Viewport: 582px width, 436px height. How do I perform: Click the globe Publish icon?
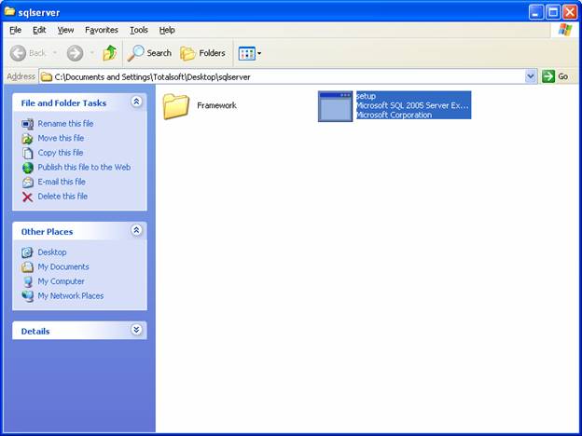pos(27,168)
